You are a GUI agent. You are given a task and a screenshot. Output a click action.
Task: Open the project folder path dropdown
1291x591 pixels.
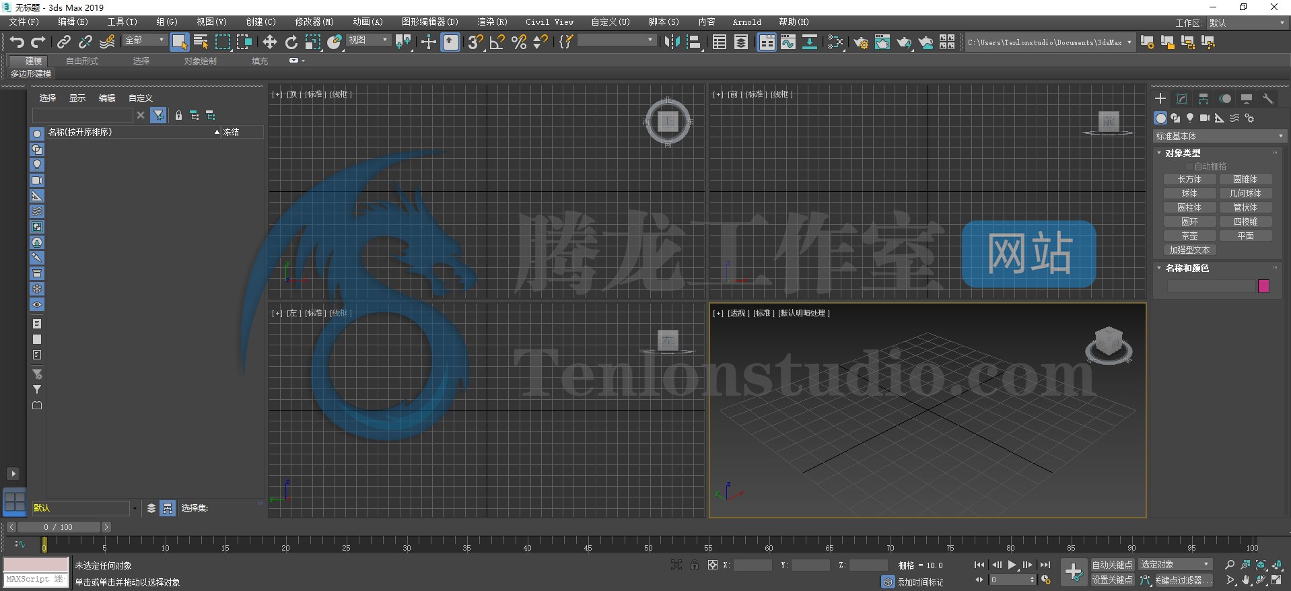(x=1049, y=42)
